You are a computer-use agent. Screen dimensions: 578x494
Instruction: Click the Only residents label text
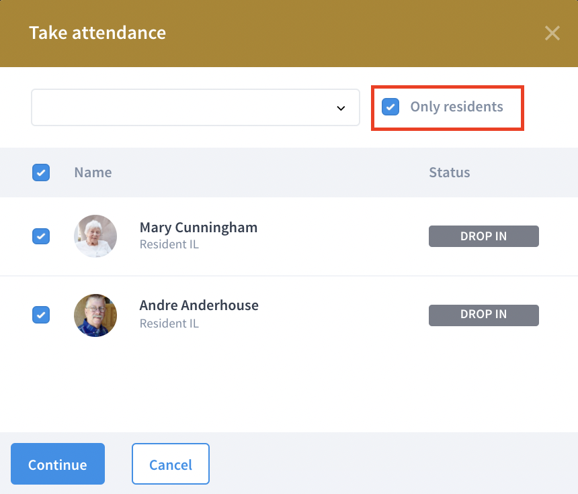(457, 107)
